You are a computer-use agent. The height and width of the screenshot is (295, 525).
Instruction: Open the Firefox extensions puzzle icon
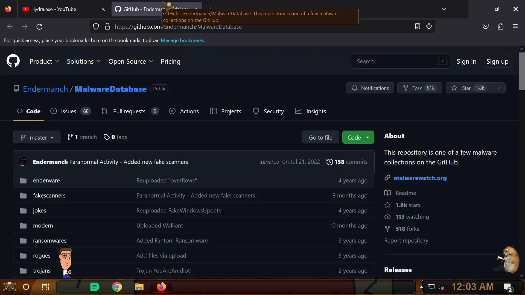500,26
